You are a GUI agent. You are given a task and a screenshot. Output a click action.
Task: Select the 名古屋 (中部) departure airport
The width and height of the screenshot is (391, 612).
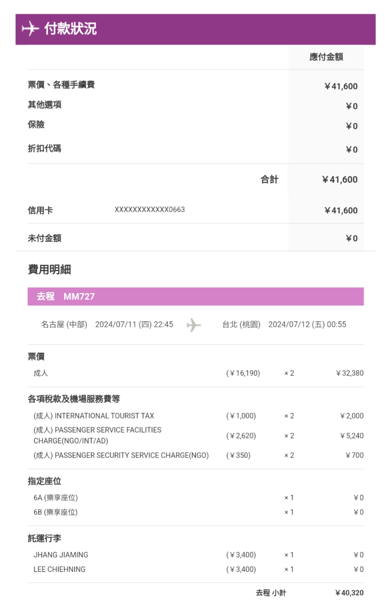tap(64, 325)
